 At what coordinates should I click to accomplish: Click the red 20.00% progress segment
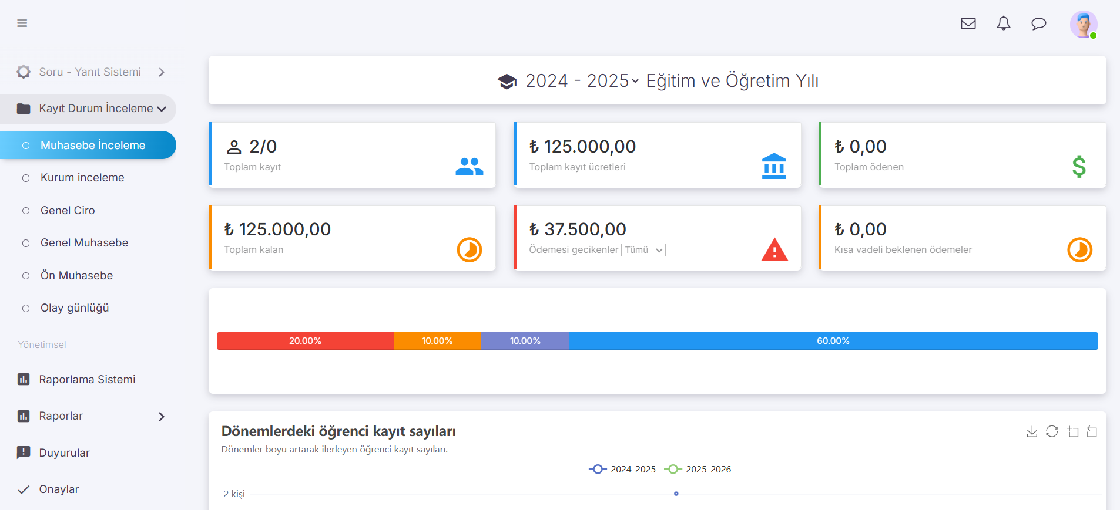click(305, 341)
